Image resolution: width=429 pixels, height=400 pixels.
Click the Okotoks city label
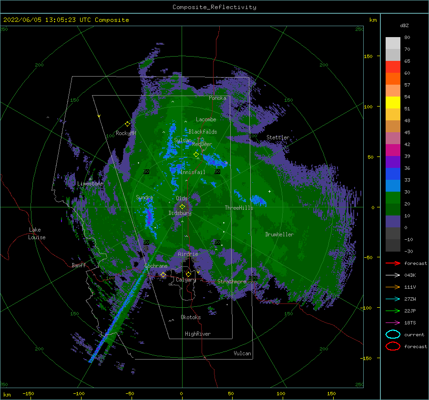pyautogui.click(x=191, y=317)
